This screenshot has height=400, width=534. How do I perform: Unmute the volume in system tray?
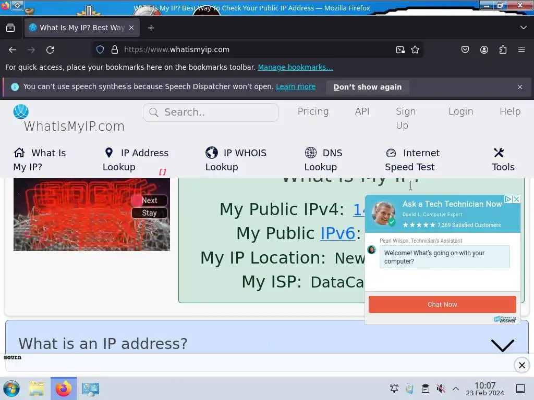441,389
